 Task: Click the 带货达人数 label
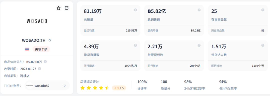[x=219, y=55]
